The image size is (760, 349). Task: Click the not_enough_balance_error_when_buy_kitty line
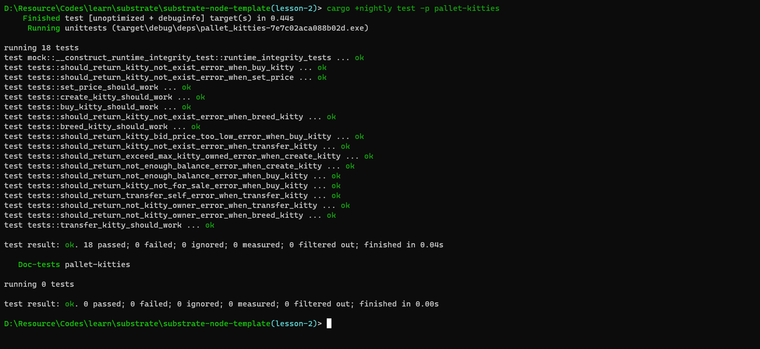coord(172,176)
